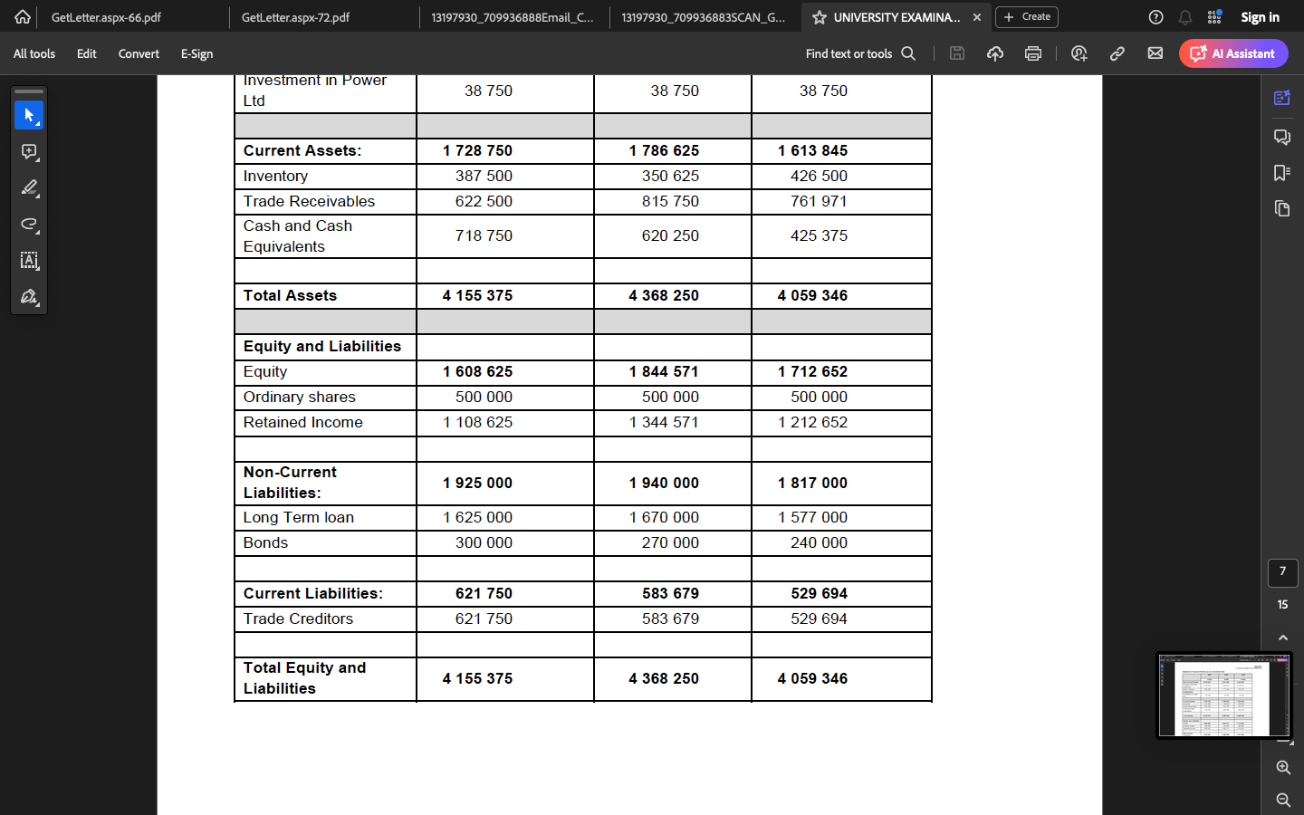Click the 'Investment in Power Ltd' label
The height and width of the screenshot is (815, 1304).
tap(314, 91)
